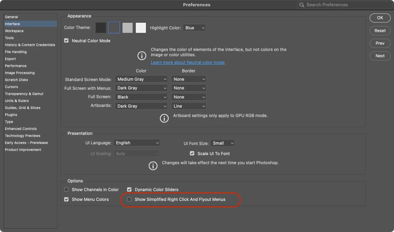Select the Tools preferences category
This screenshot has width=394, height=232.
[x=30, y=38]
